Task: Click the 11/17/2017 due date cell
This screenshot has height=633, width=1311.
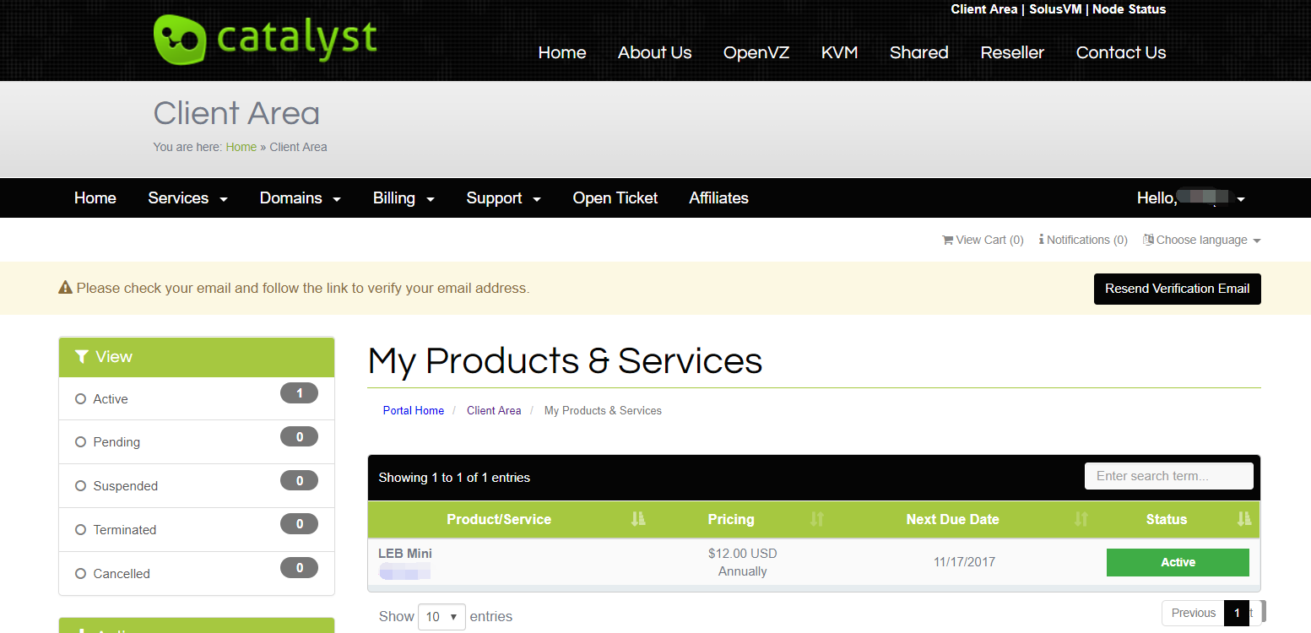Action: [x=964, y=562]
